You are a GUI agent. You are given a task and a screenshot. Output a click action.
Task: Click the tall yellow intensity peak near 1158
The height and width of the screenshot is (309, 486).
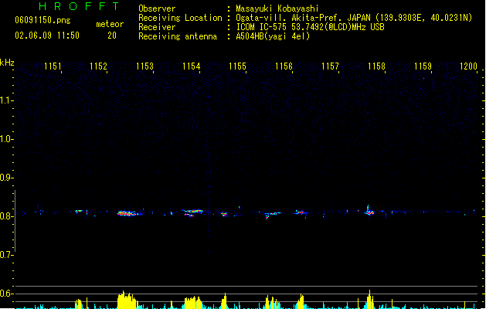pyautogui.click(x=369, y=300)
